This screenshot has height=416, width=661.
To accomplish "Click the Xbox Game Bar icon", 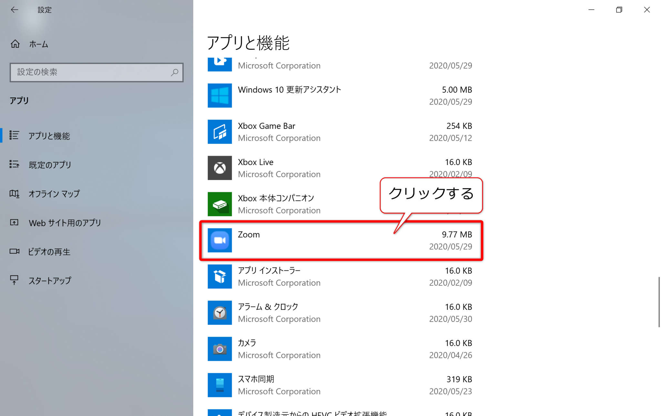I will coord(220,132).
